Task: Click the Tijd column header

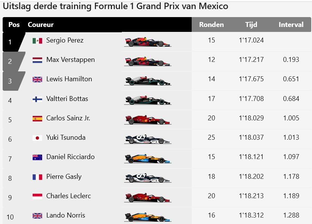Action: pos(251,25)
